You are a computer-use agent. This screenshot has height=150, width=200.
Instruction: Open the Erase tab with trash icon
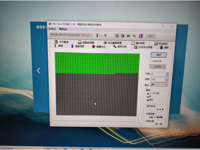point(164,47)
